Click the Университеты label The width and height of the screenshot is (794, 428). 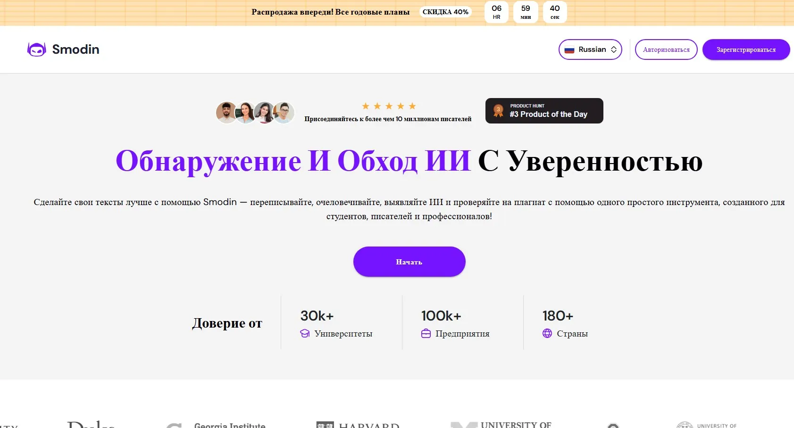tap(343, 334)
